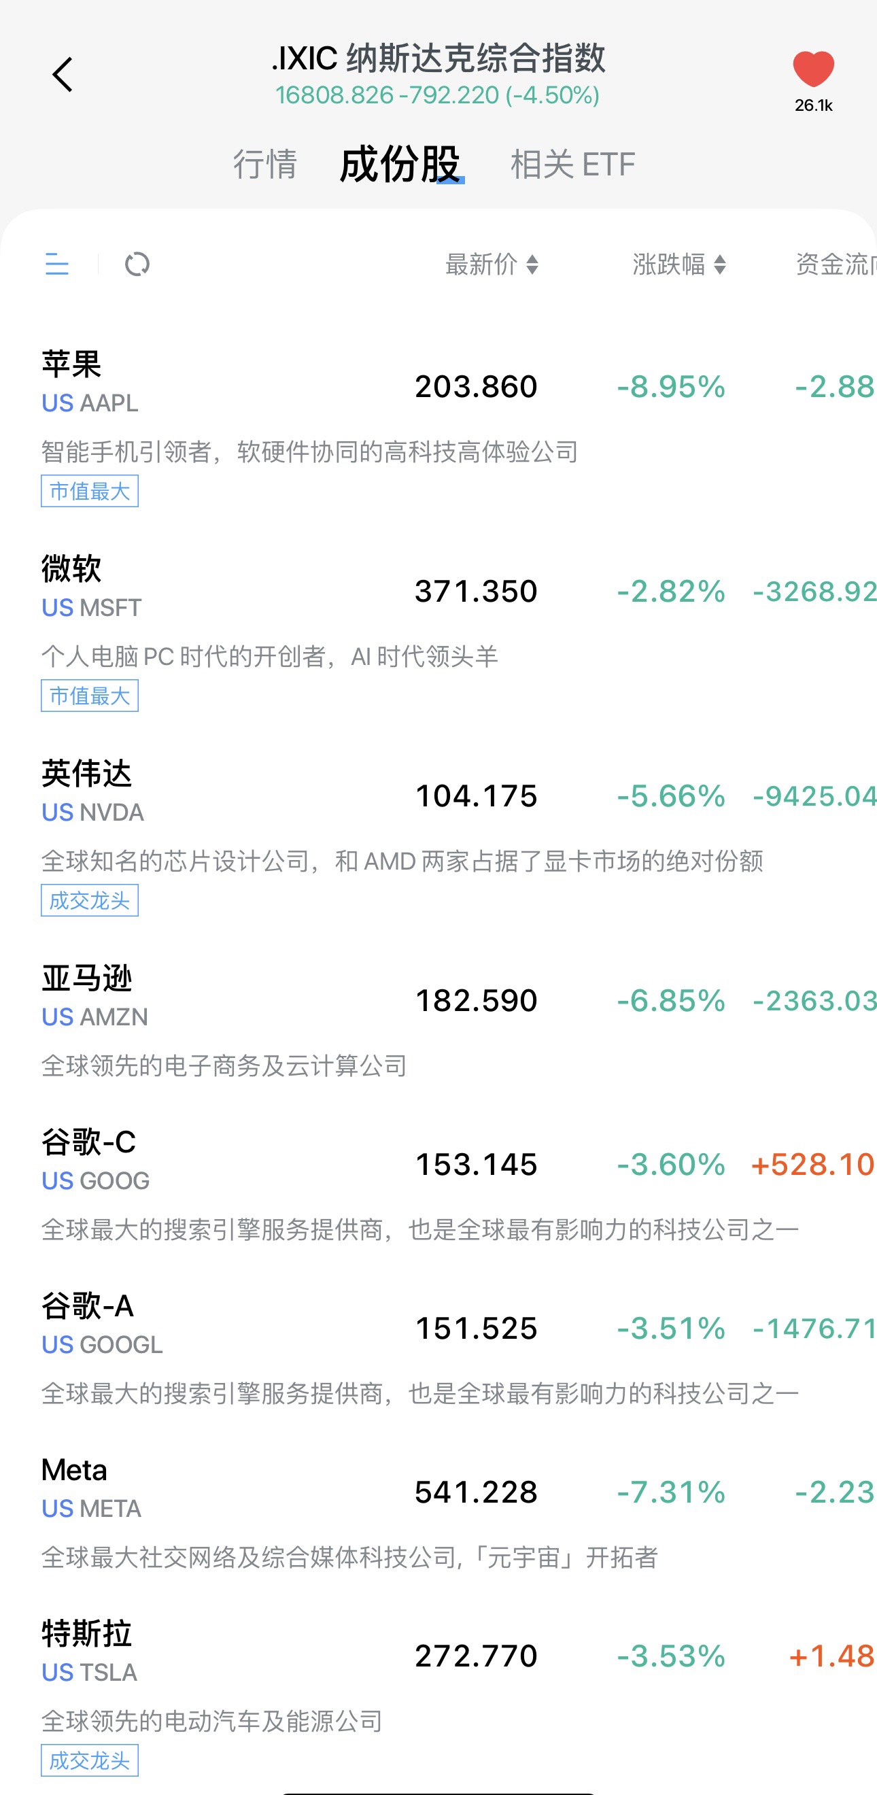
Task: Select the 成份股 tab
Action: [400, 165]
